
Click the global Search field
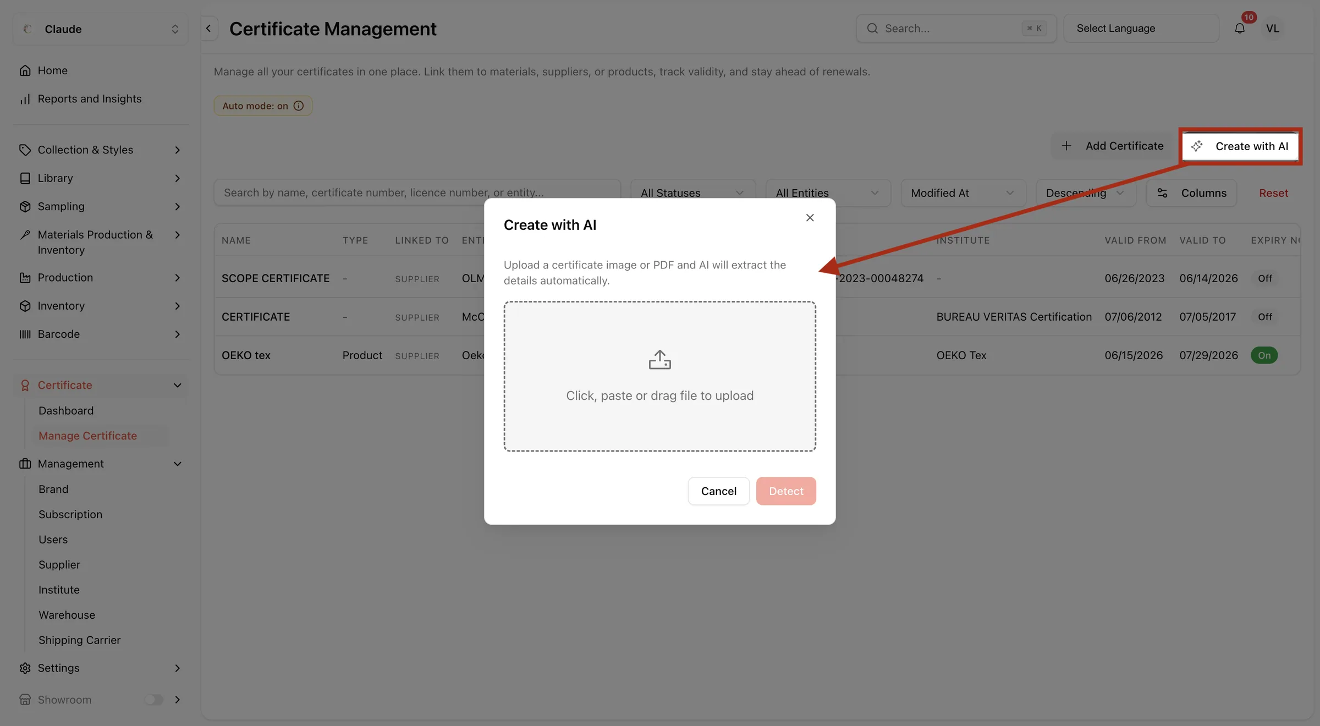(956, 29)
